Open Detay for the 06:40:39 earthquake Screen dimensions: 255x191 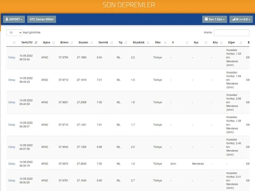click(11, 102)
